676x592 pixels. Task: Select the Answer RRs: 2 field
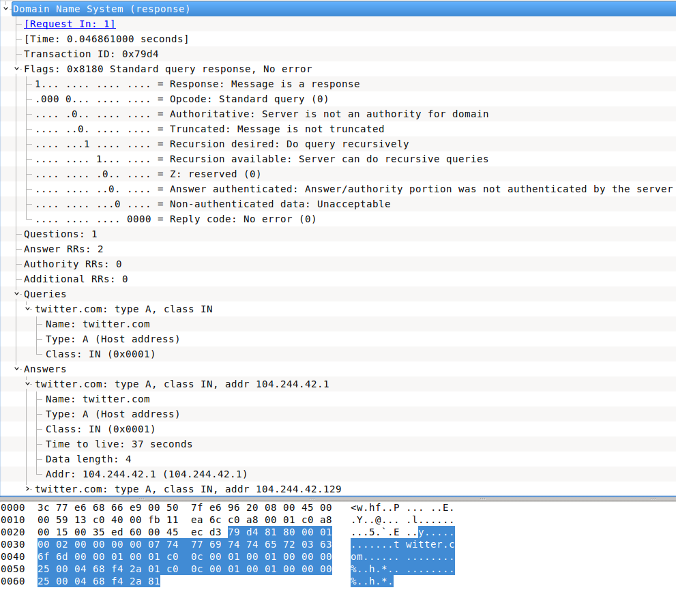[63, 249]
